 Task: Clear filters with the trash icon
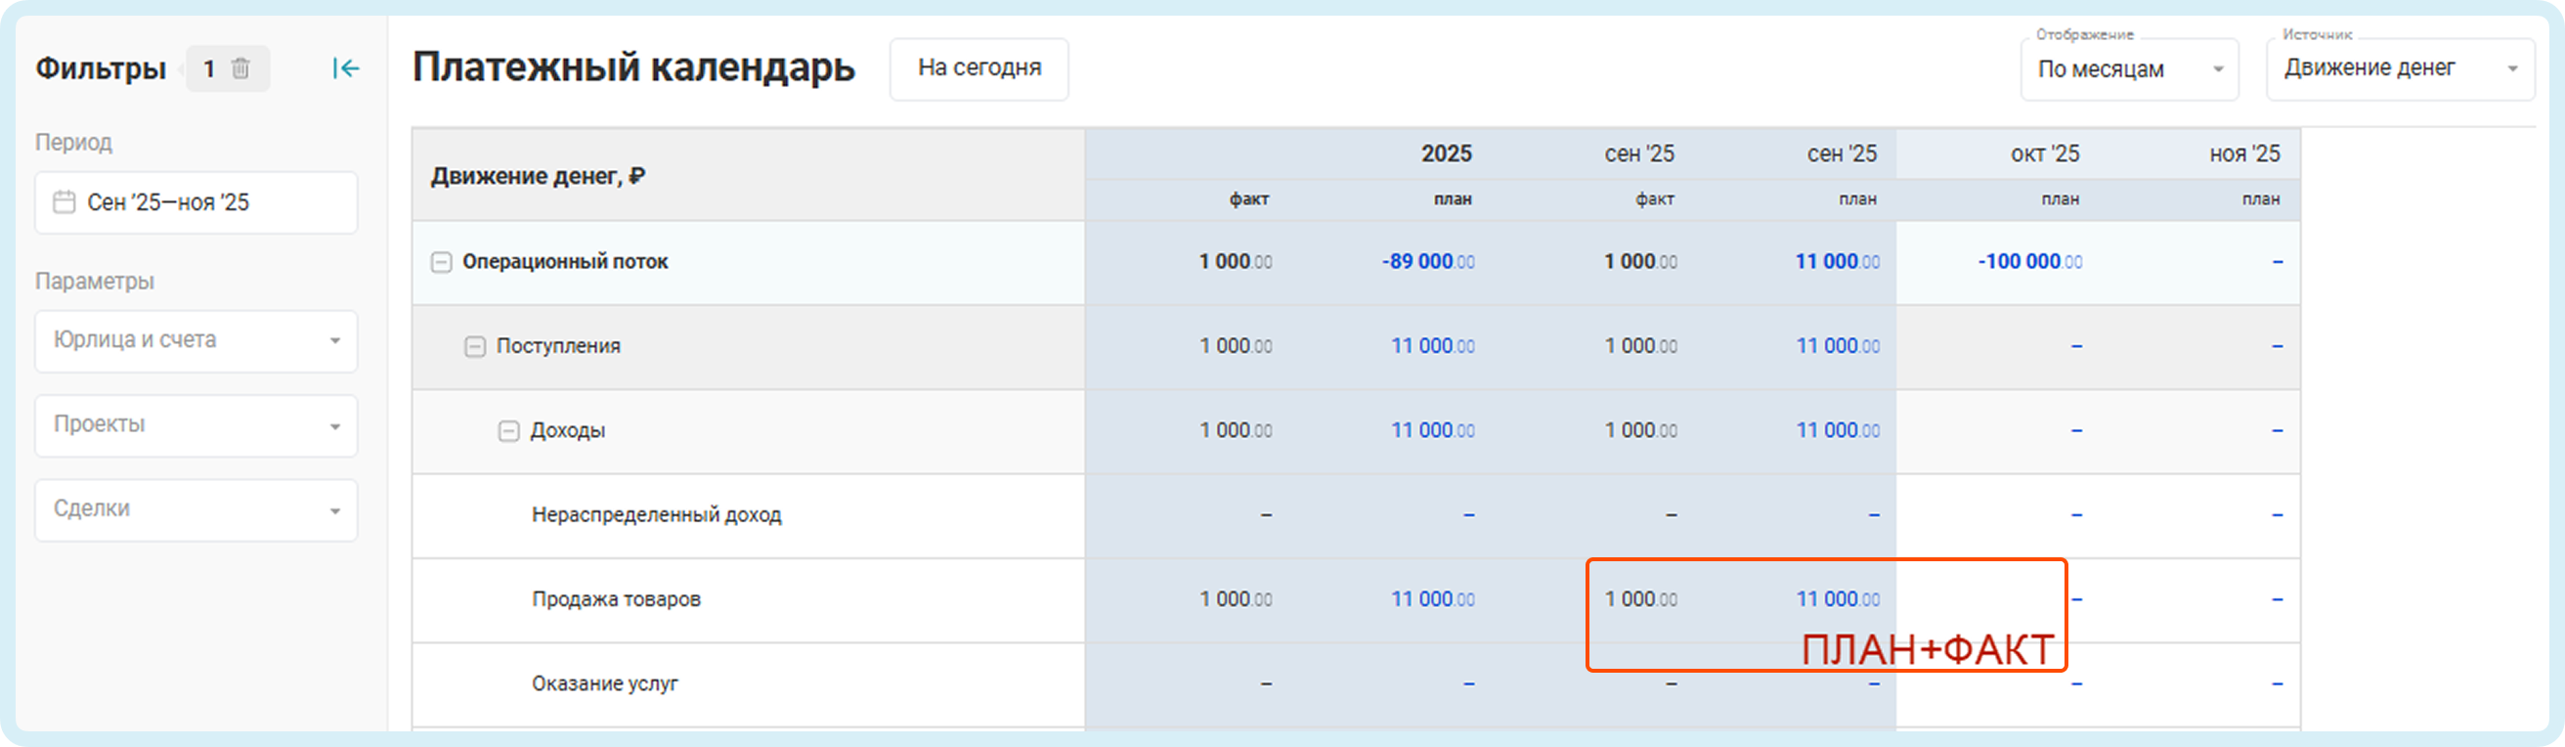(x=239, y=68)
